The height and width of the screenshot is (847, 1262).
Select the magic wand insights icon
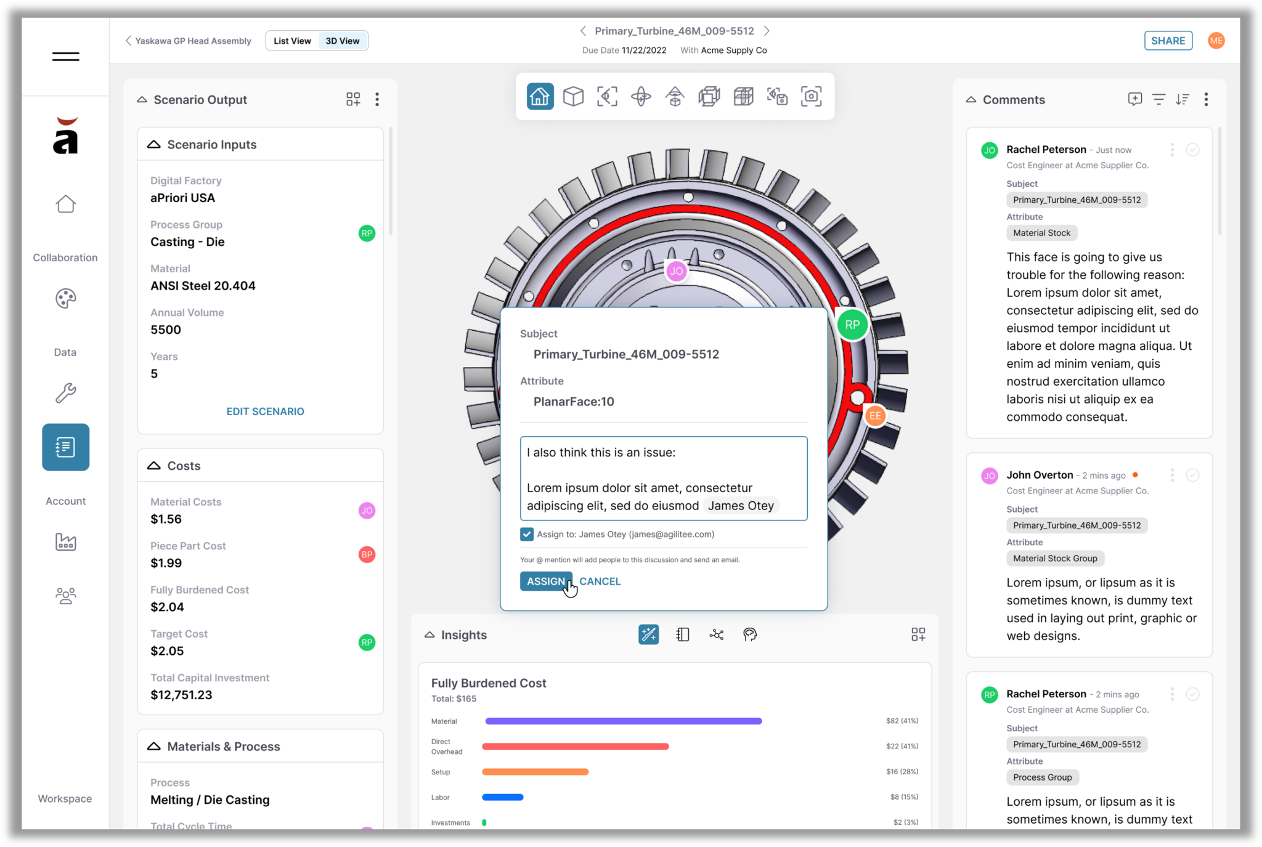[x=648, y=634]
